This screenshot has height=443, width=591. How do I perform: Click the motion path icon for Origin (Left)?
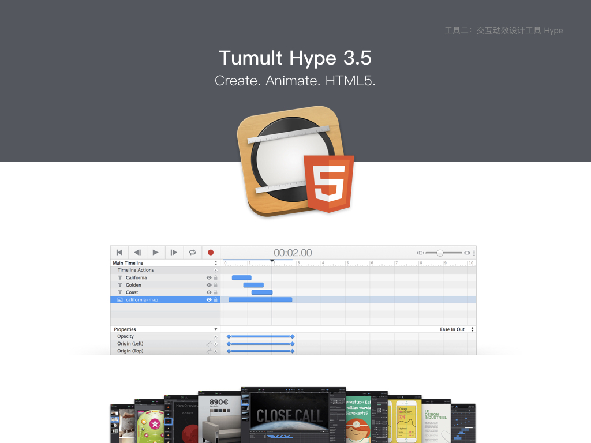tap(209, 344)
